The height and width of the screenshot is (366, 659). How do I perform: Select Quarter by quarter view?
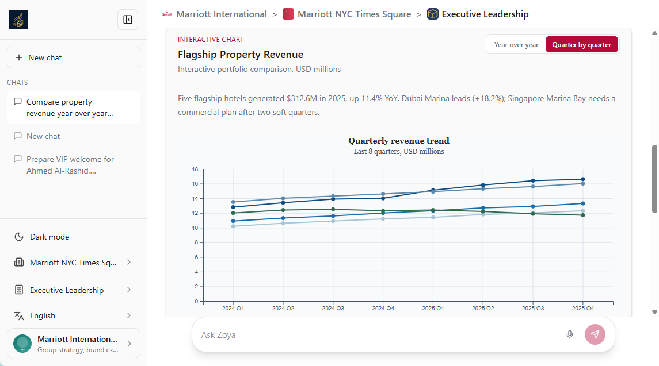click(x=582, y=44)
